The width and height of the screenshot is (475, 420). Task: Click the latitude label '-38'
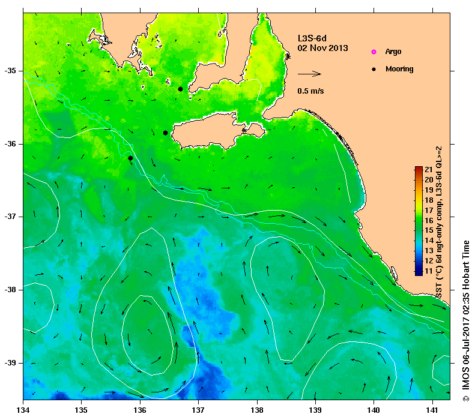[x=10, y=290]
